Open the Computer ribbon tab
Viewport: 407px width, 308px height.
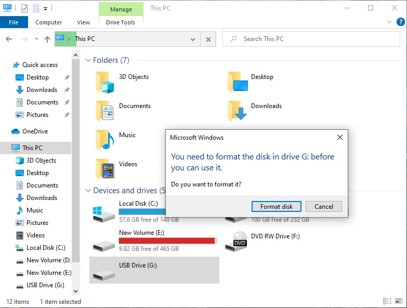point(48,22)
